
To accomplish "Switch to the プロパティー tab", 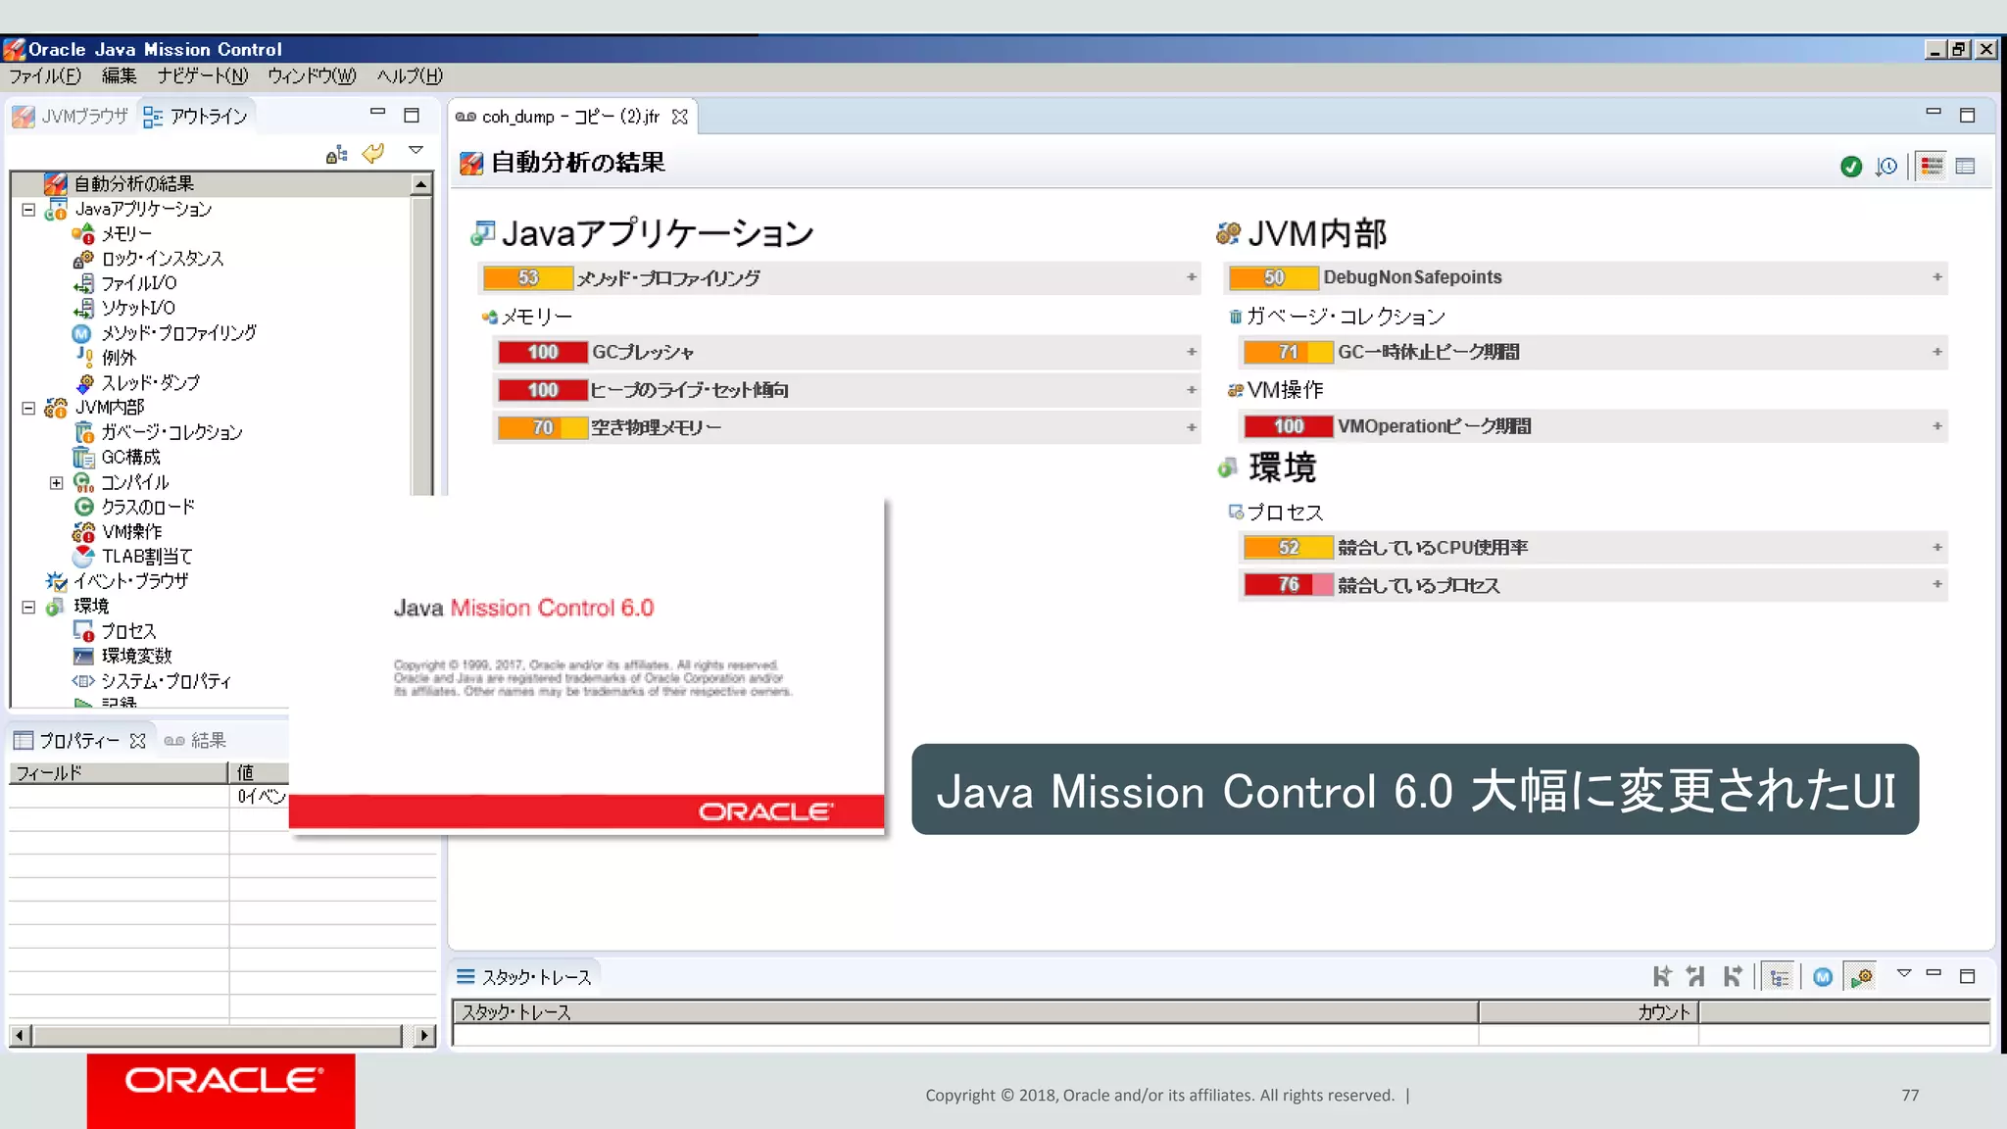I will pos(79,741).
